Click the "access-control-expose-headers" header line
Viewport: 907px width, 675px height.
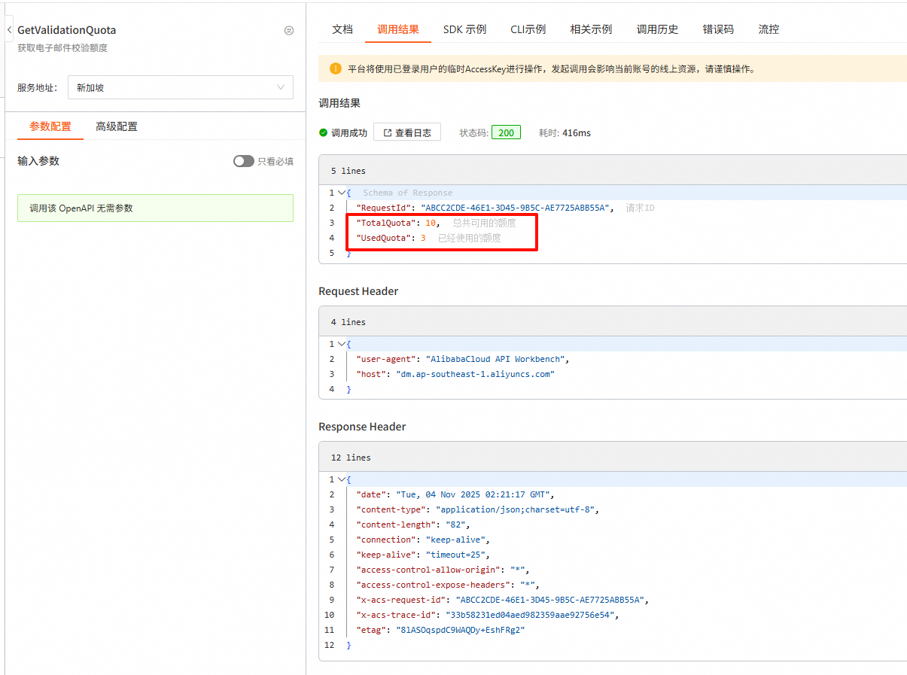point(448,585)
